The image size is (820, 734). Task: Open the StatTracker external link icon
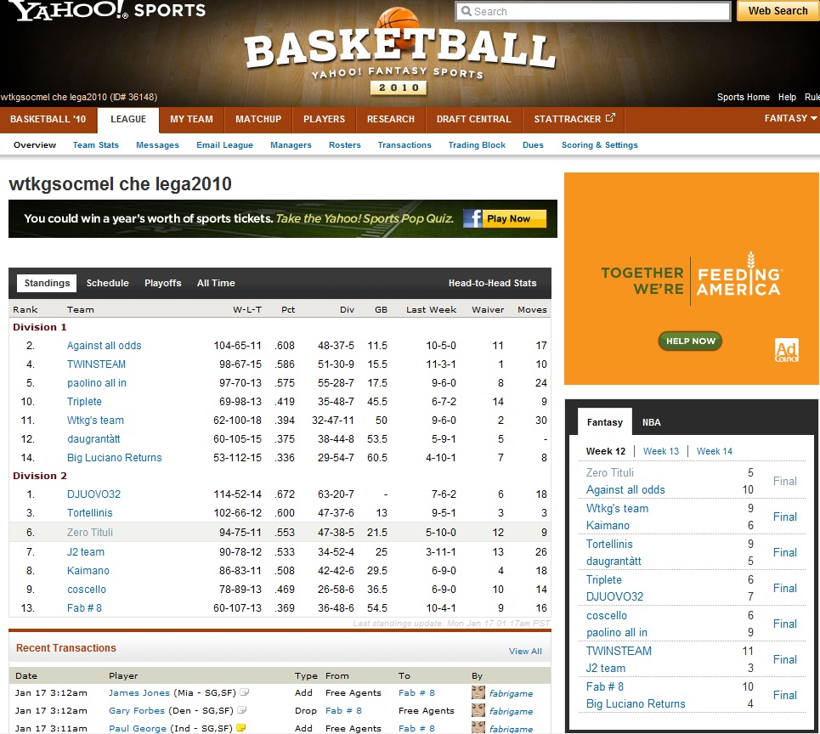[x=609, y=119]
